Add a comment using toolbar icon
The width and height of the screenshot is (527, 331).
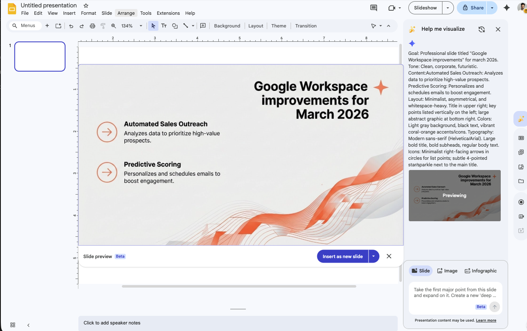point(203,26)
